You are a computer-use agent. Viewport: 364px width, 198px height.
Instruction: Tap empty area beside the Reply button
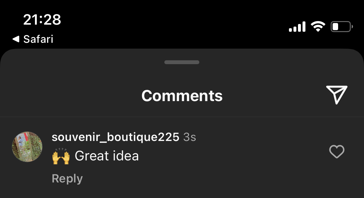tap(186, 179)
